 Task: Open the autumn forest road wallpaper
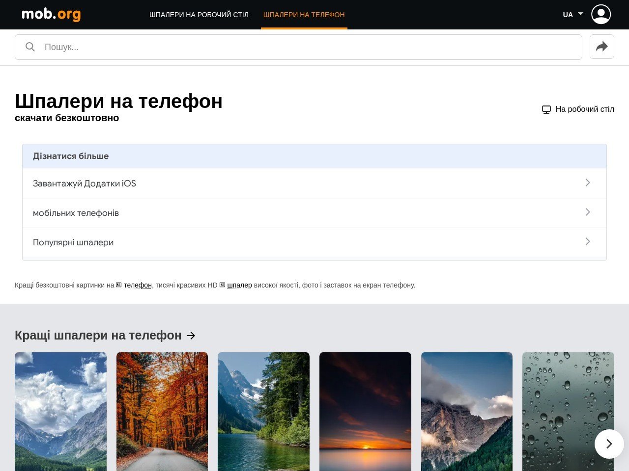pyautogui.click(x=162, y=412)
